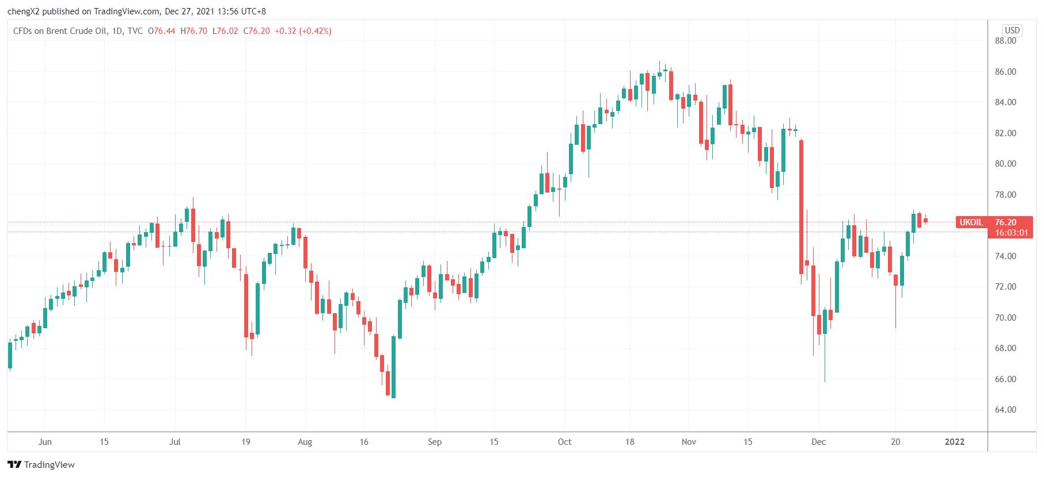Viewport: 1044px width, 477px height.
Task: Click the UKOIL symbol price tag
Action: pos(971,222)
